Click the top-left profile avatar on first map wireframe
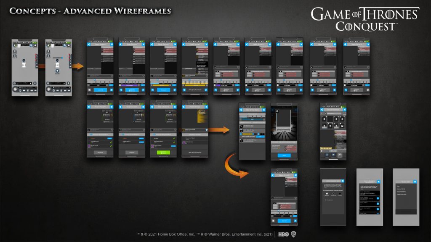The width and height of the screenshot is (431, 242). click(15, 45)
